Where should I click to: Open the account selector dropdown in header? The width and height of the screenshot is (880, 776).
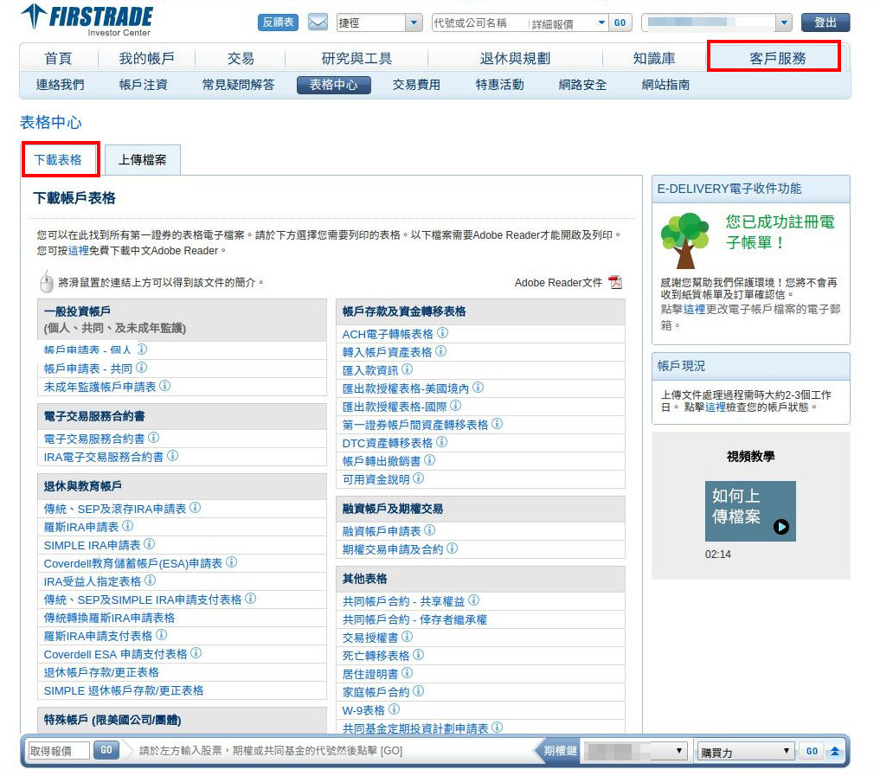pyautogui.click(x=783, y=22)
